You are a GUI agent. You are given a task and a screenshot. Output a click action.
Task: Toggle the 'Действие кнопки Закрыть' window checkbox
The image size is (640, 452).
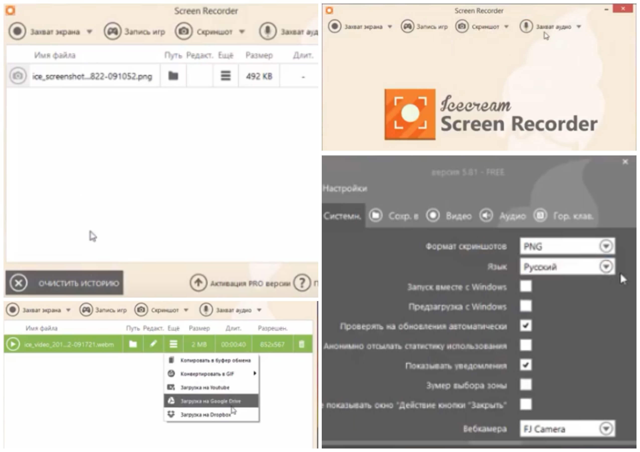tap(526, 404)
